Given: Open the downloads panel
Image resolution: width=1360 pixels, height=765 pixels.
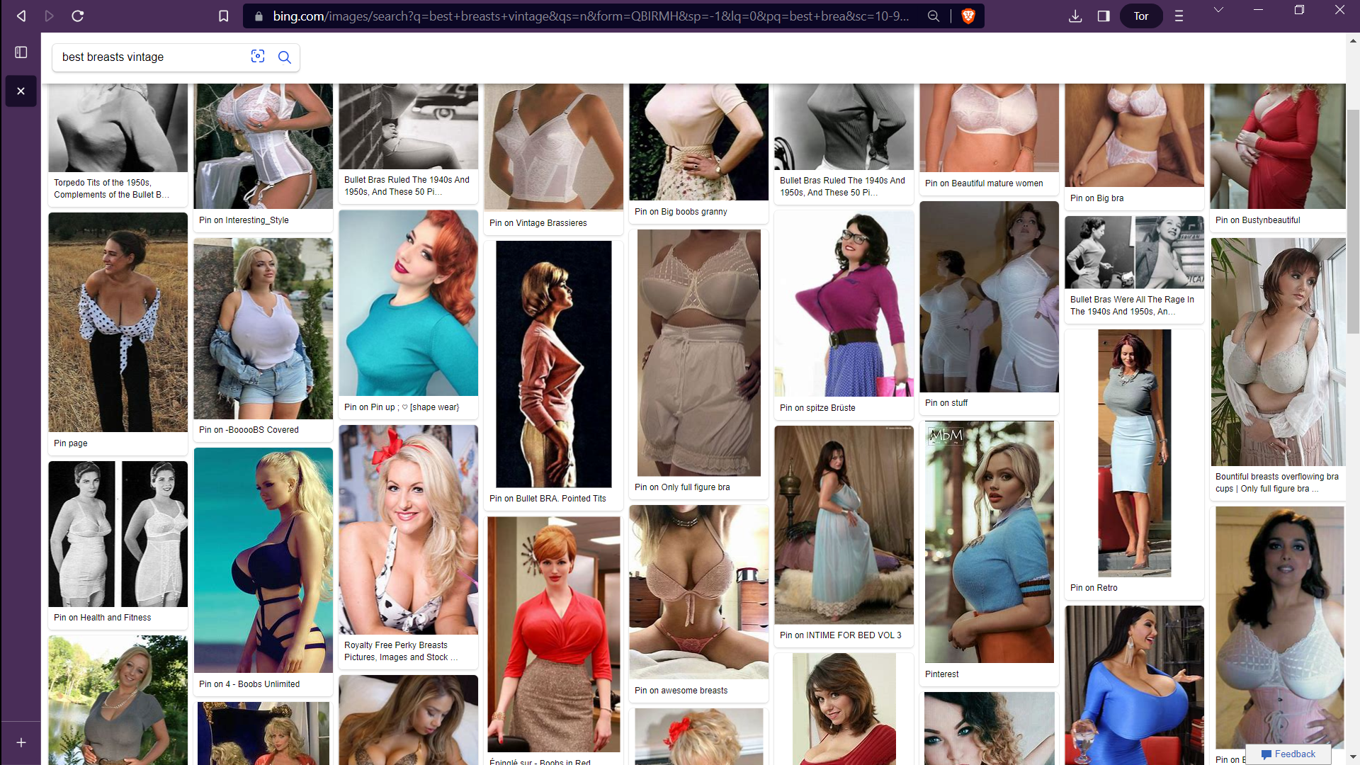Looking at the screenshot, I should (1075, 16).
